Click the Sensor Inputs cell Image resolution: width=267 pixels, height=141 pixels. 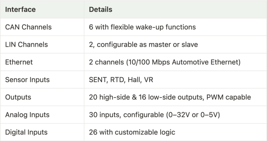(x=28, y=80)
